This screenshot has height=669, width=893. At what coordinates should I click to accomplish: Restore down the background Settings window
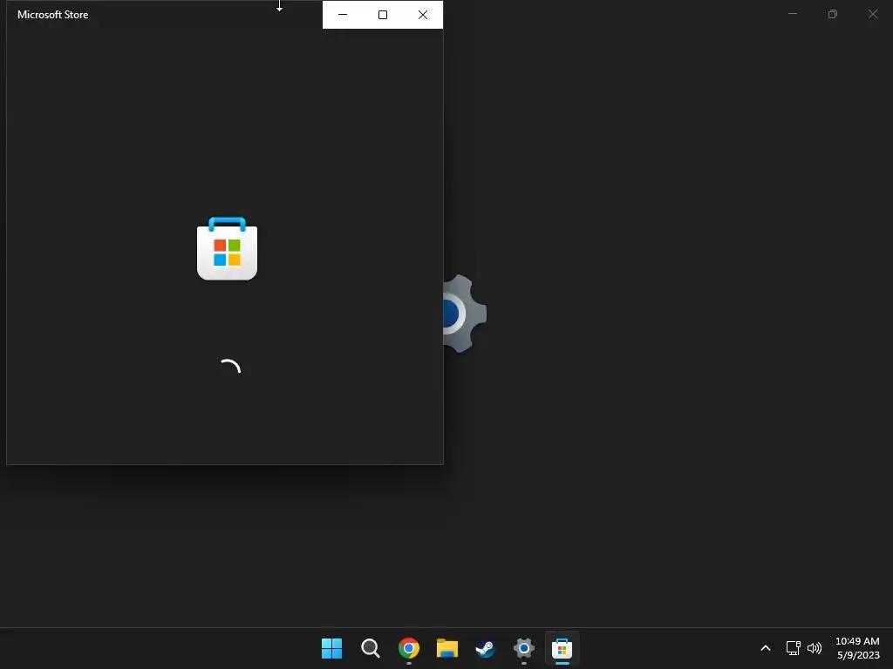point(833,14)
